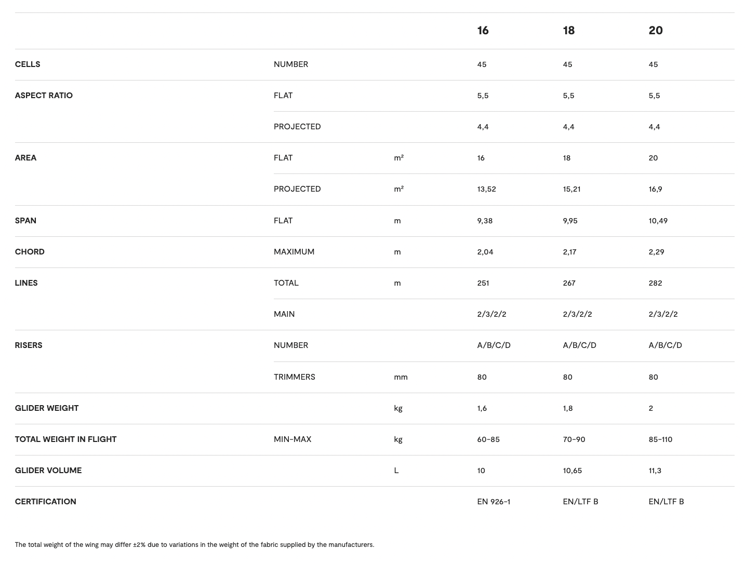This screenshot has height=563, width=745.
Task: Select the CELLS row label
Action: point(28,64)
